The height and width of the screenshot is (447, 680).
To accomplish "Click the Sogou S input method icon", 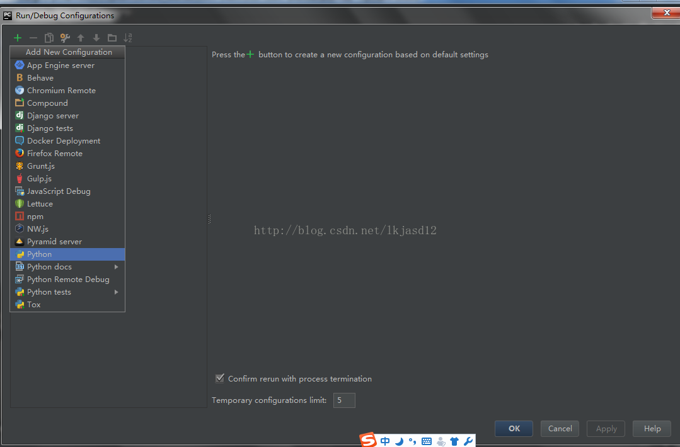I will (x=368, y=440).
